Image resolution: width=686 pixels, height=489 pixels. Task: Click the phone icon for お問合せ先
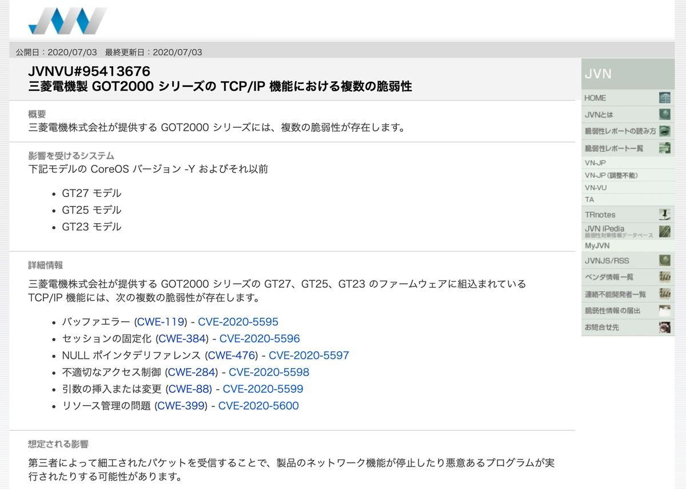(x=664, y=328)
